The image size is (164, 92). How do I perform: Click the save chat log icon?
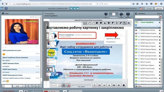point(40,86)
